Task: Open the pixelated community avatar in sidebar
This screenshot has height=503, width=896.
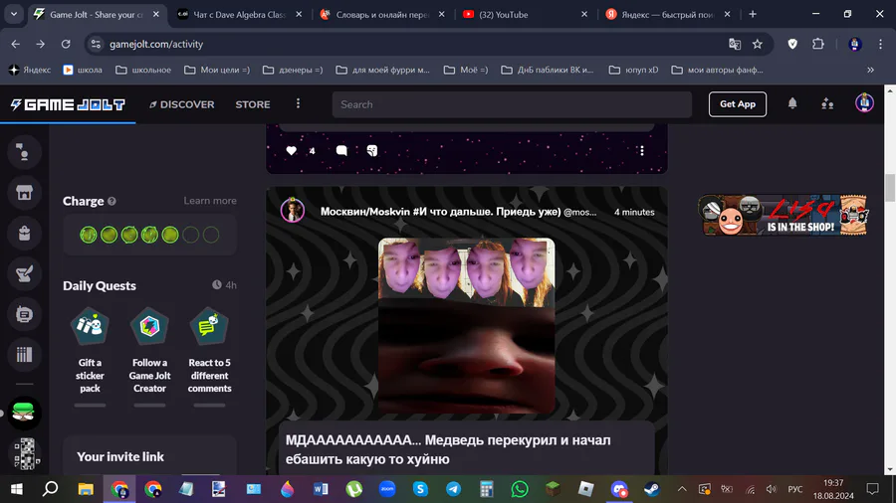Action: (24, 453)
